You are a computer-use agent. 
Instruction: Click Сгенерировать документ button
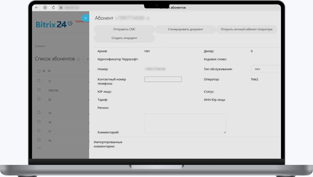pyautogui.click(x=185, y=29)
